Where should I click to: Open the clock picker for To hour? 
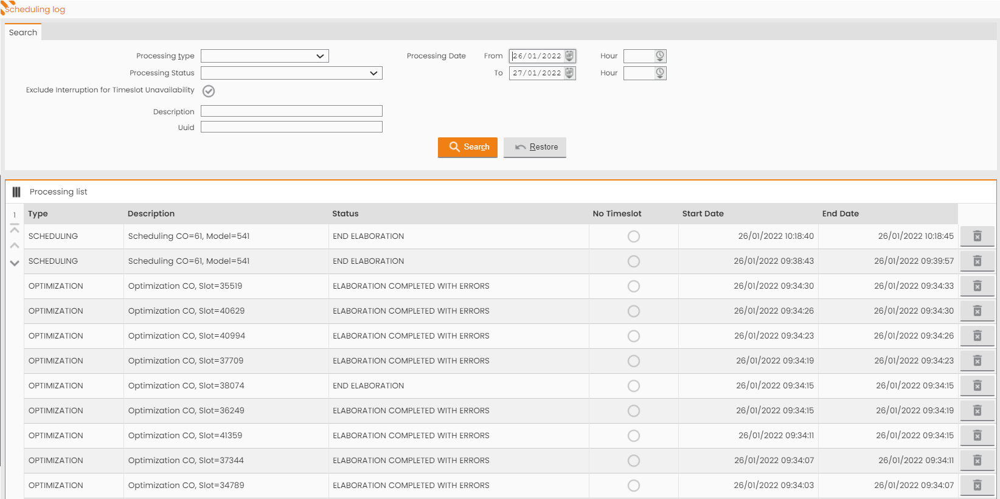(x=660, y=73)
